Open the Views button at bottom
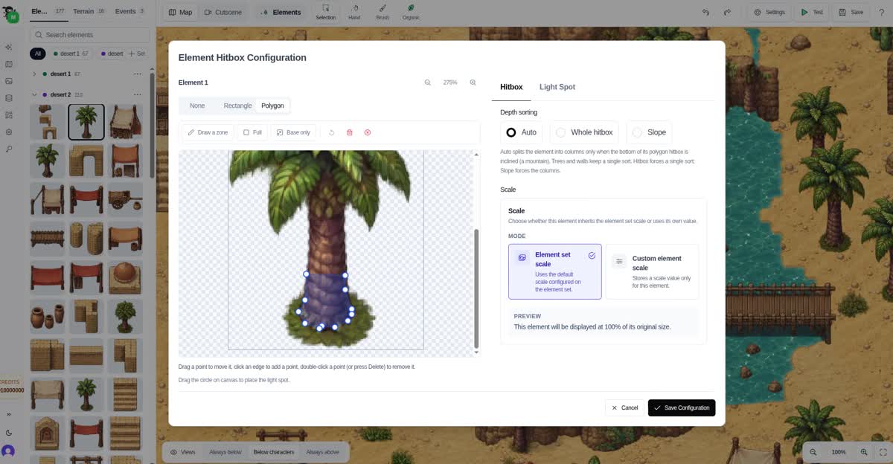Image resolution: width=893 pixels, height=464 pixels. [x=183, y=452]
